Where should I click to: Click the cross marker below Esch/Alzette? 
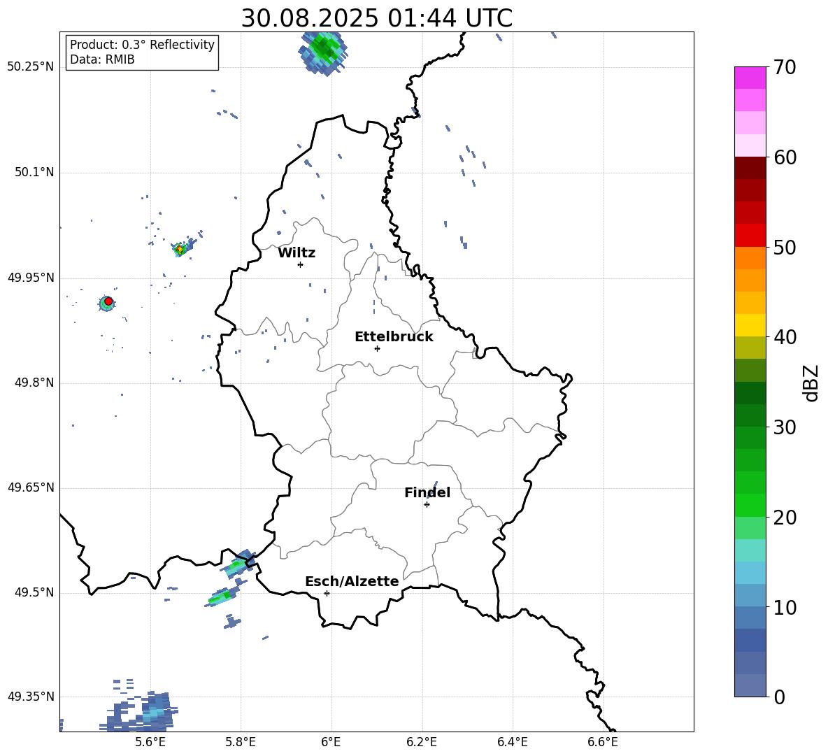click(327, 593)
